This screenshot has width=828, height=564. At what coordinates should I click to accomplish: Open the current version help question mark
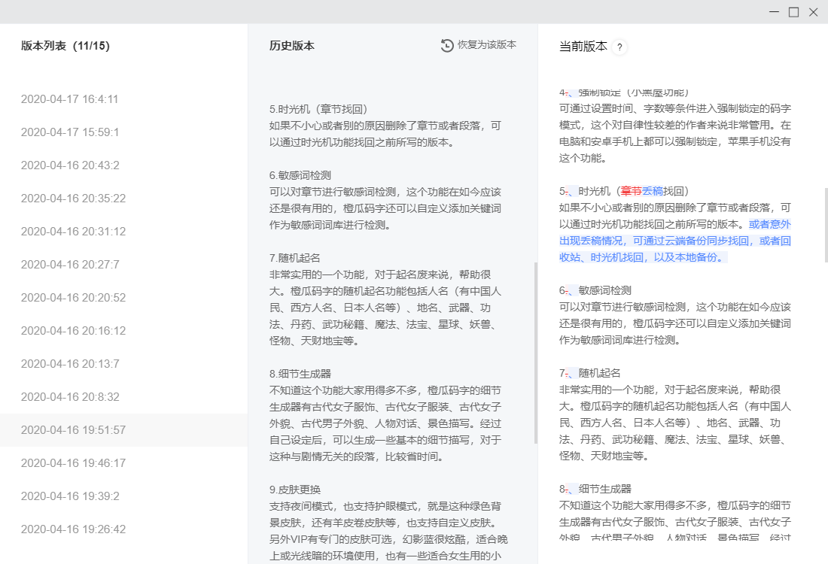(x=619, y=47)
